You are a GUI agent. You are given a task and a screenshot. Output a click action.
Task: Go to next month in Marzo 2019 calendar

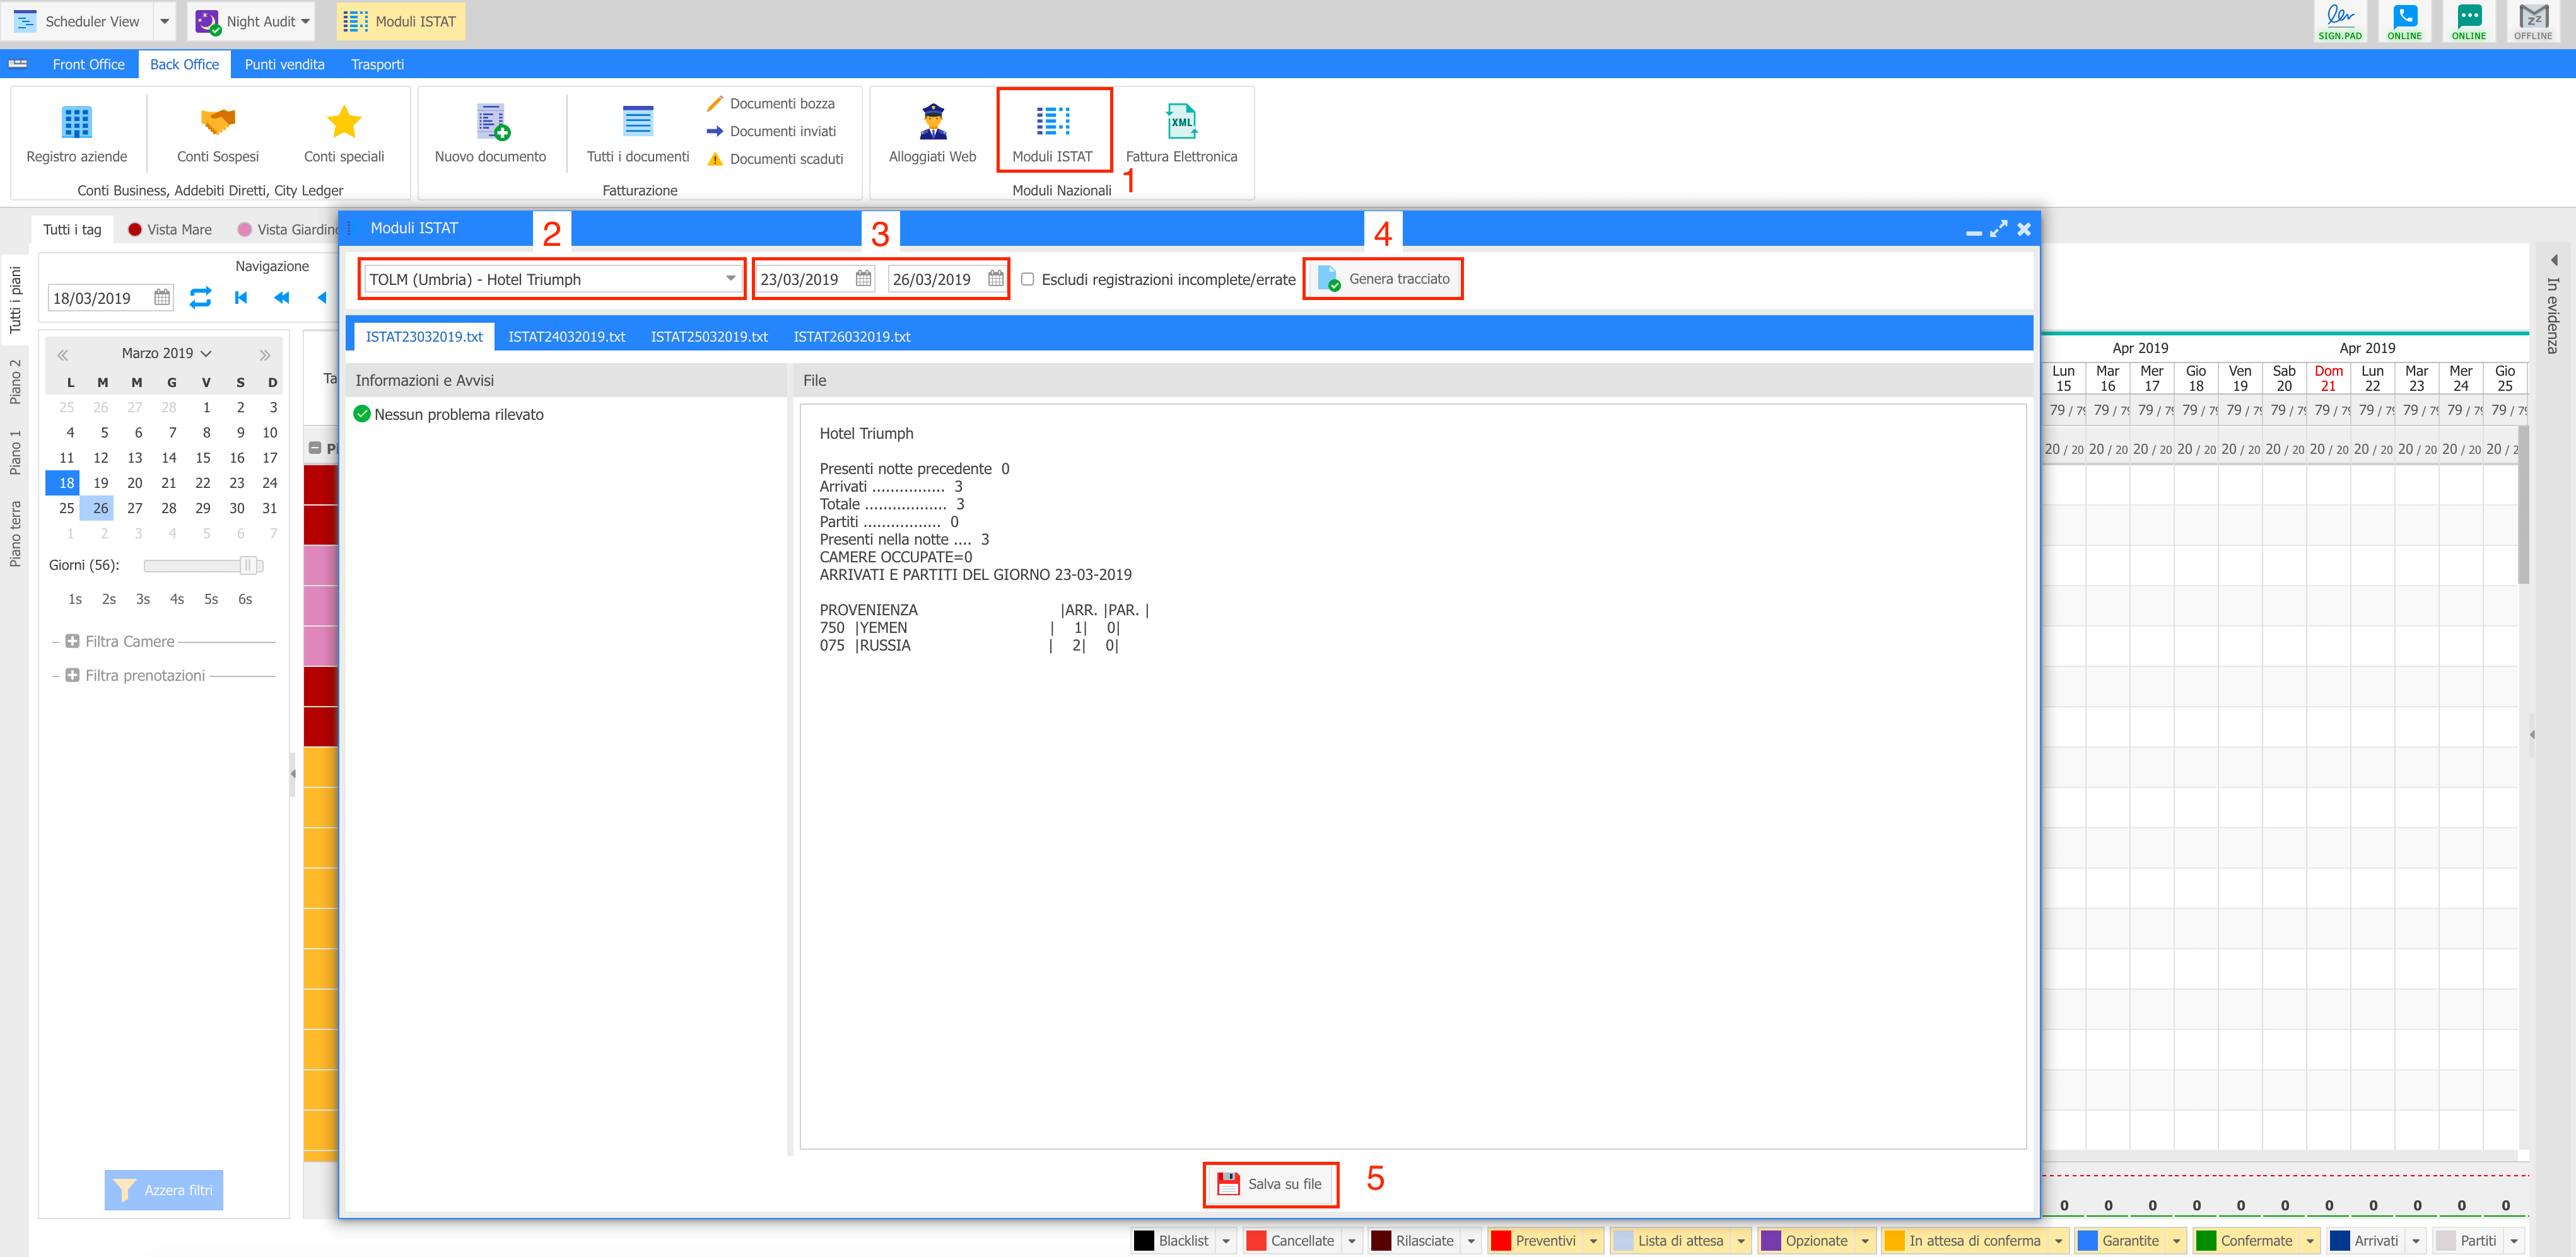264,355
